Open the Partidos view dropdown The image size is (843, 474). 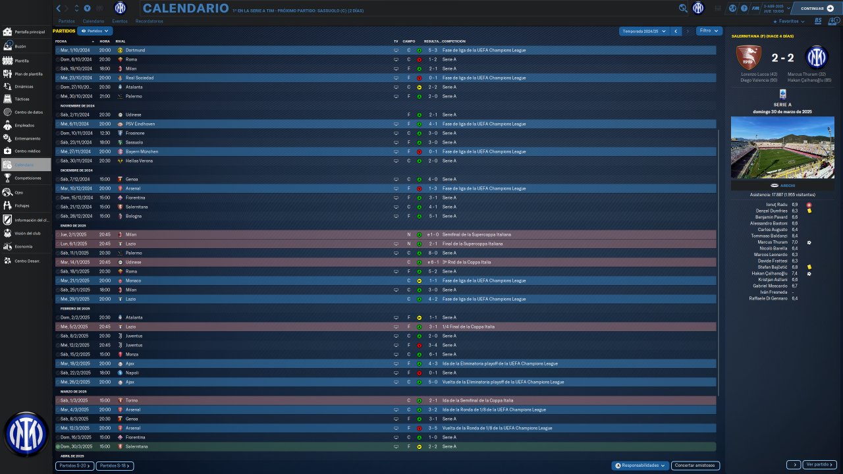click(x=95, y=31)
